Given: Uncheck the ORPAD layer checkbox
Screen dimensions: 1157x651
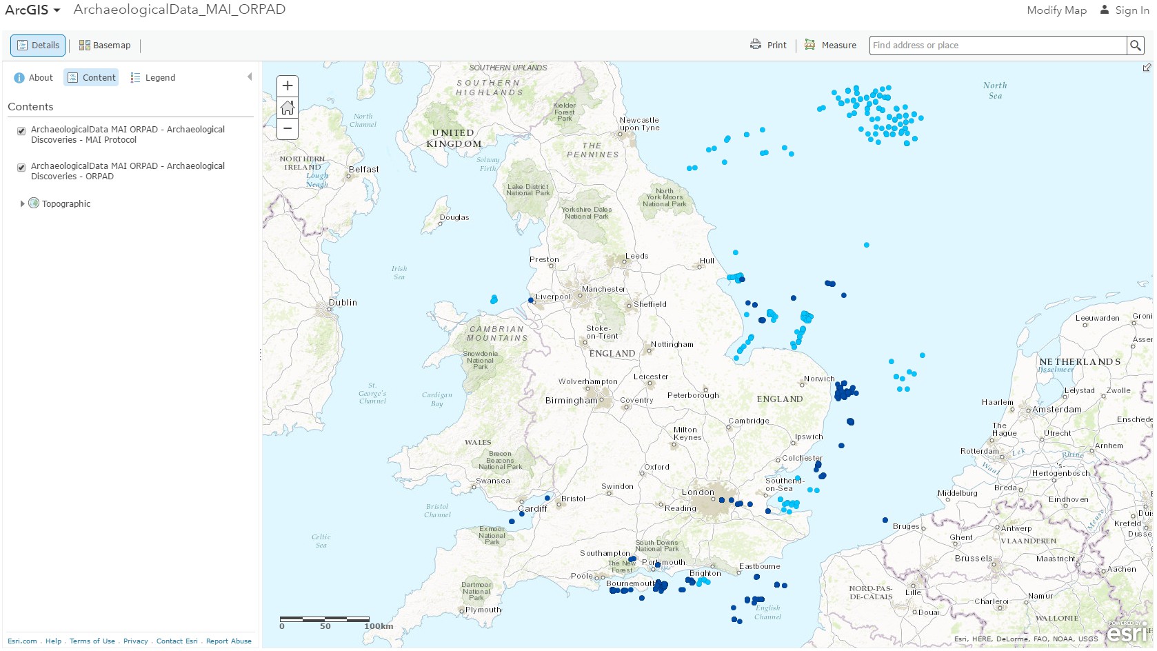Looking at the screenshot, I should click(x=21, y=168).
